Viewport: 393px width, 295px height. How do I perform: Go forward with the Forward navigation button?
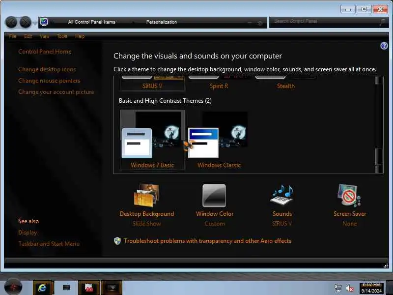pyautogui.click(x=26, y=23)
